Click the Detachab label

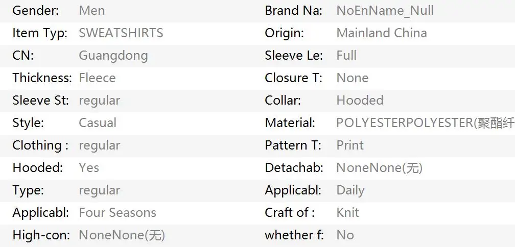pos(294,167)
